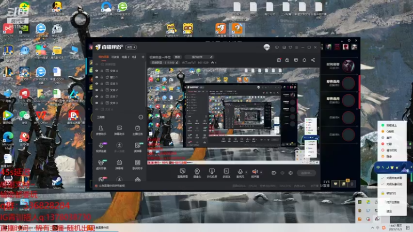Mute the 麦克风 microphone icon
413x232 pixels.
click(x=240, y=172)
